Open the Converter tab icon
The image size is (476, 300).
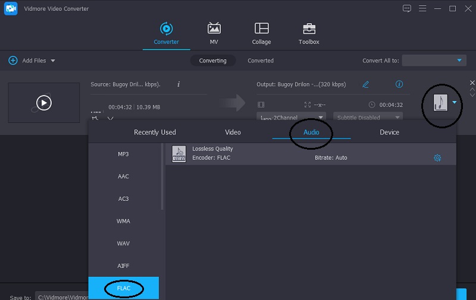tap(166, 29)
